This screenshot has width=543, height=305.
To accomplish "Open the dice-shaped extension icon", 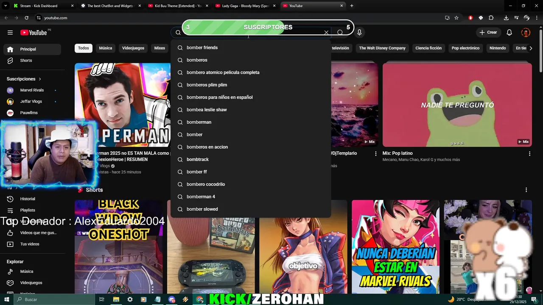I will [x=481, y=18].
